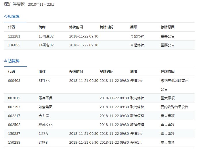Click stock code 002502
This screenshot has width=197, height=150.
point(14,125)
